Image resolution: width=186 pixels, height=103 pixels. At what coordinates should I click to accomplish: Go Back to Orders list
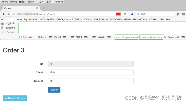tap(15, 98)
